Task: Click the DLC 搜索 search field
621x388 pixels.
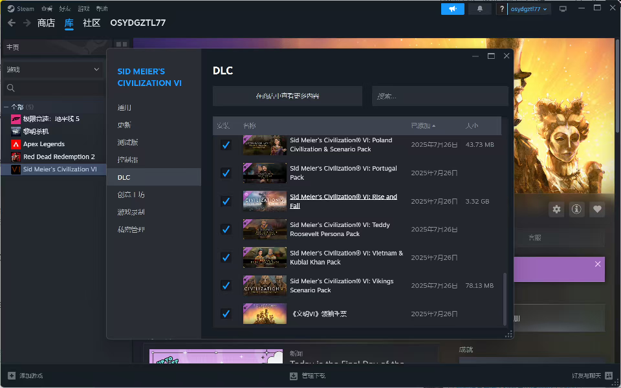Action: [440, 96]
